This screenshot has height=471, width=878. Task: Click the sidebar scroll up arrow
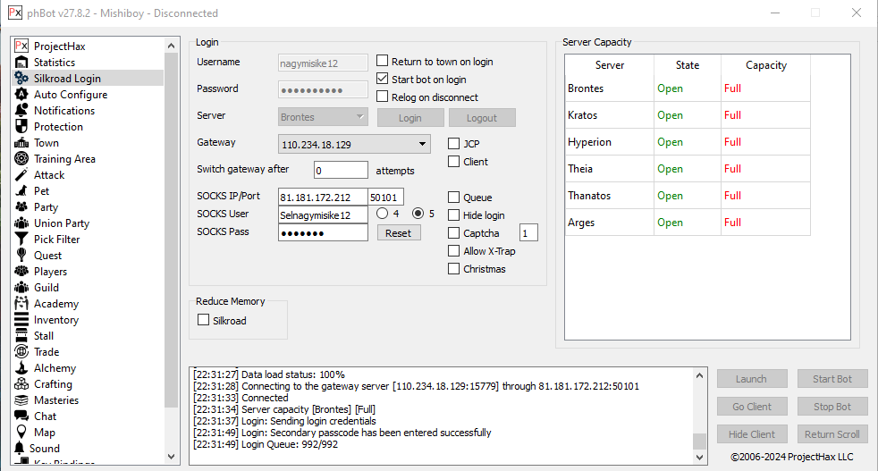click(172, 46)
